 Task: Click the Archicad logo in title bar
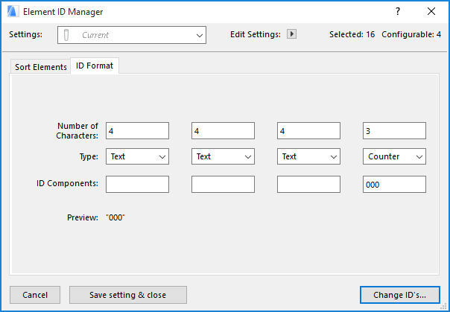click(x=13, y=12)
